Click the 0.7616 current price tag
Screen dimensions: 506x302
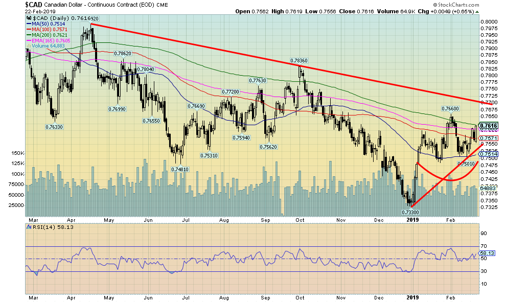pyautogui.click(x=489, y=126)
